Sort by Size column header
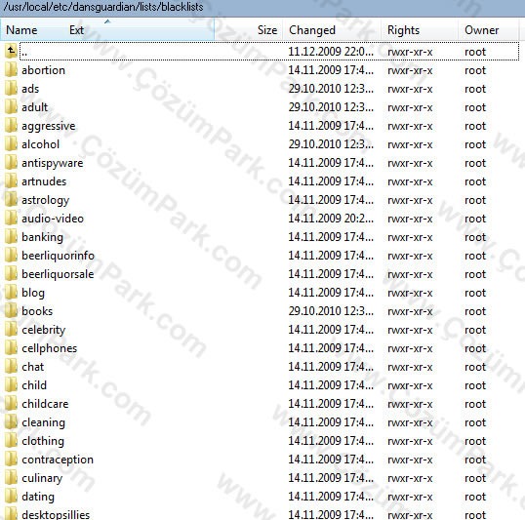The image size is (525, 520). point(267,30)
